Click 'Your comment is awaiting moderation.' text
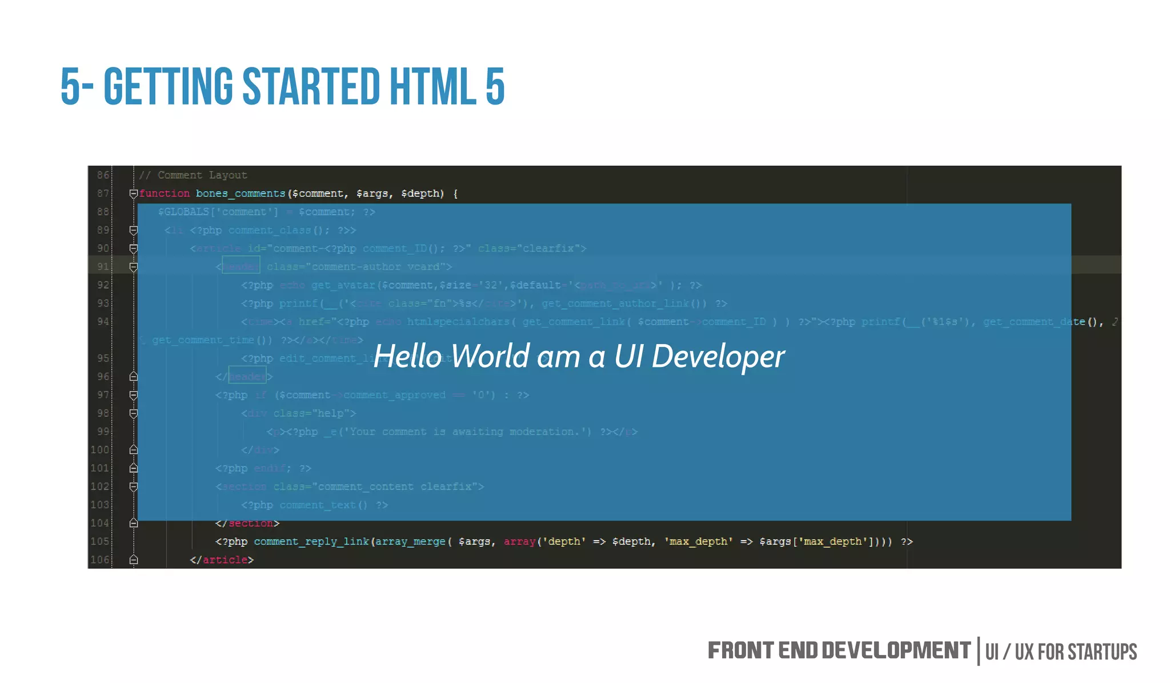The width and height of the screenshot is (1170, 683). [464, 432]
